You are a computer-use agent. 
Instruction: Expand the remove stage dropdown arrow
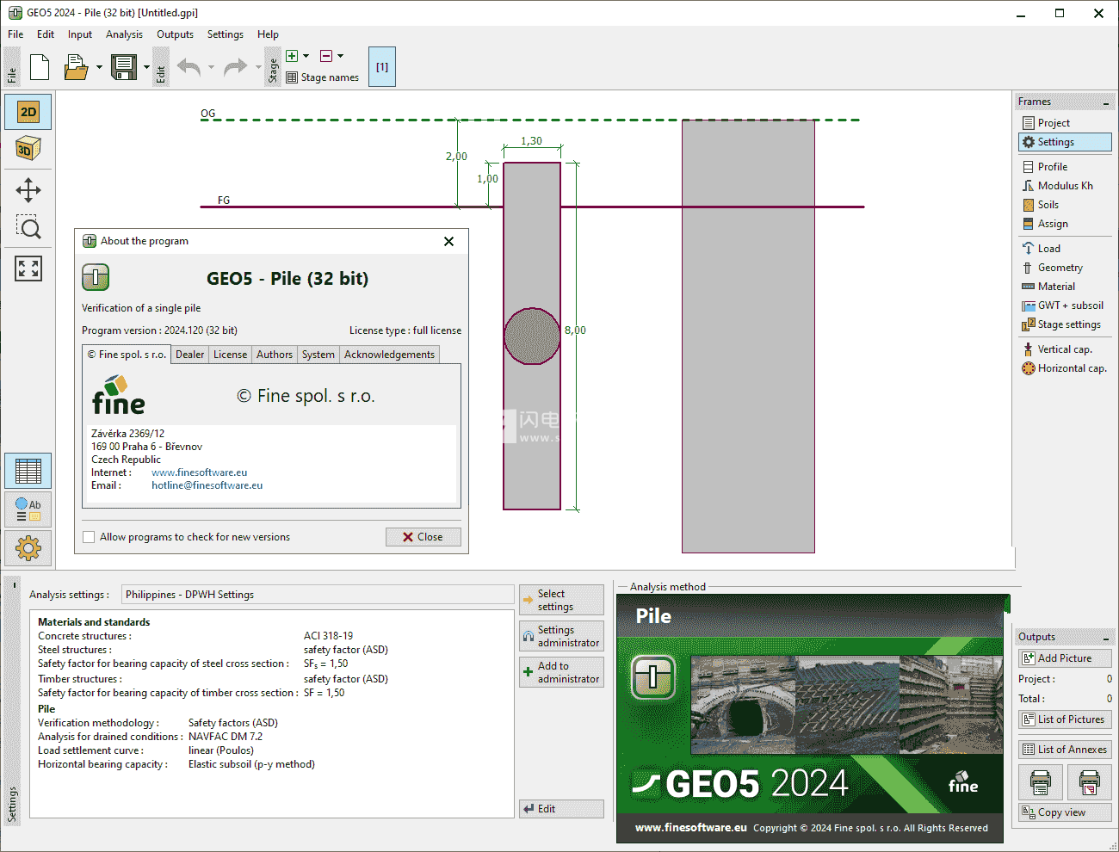[x=341, y=56]
